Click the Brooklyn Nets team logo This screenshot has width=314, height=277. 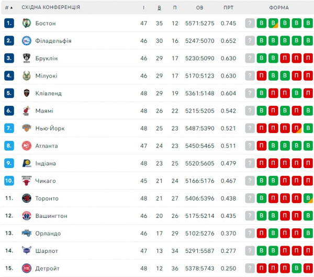click(x=27, y=58)
